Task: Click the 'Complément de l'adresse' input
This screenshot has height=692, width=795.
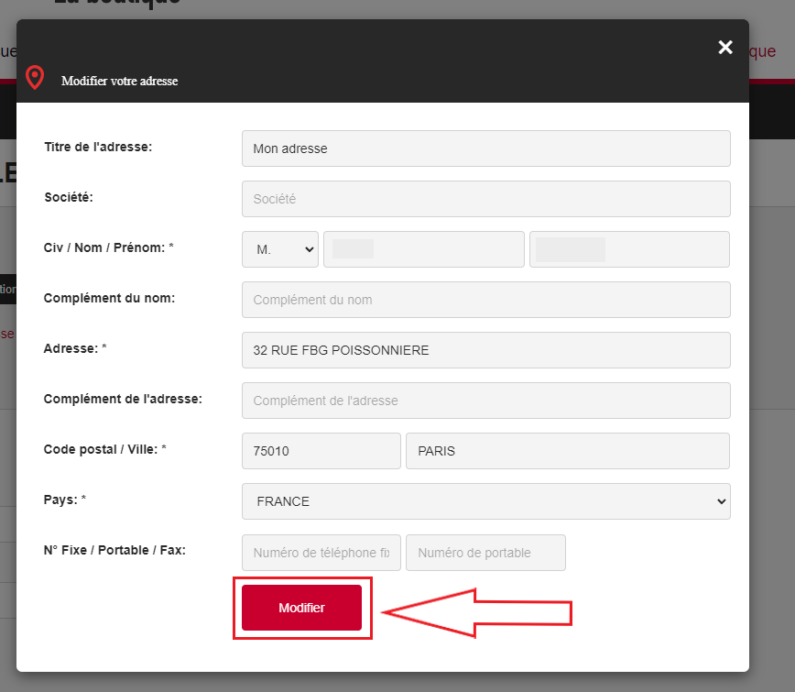Action: pos(485,401)
